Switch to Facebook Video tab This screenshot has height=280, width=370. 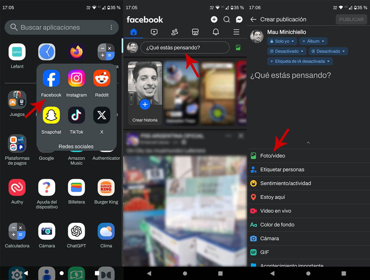[154, 32]
